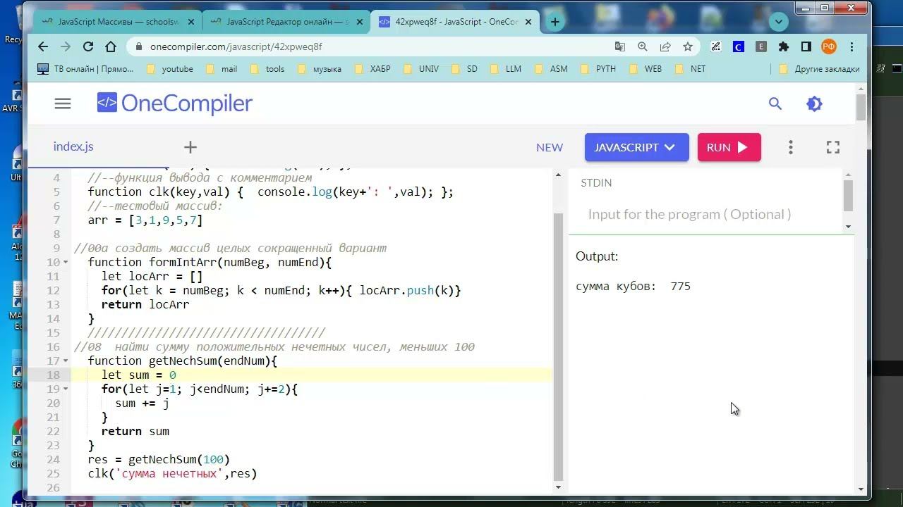
Task: Click the translate page icon
Action: (x=620, y=46)
